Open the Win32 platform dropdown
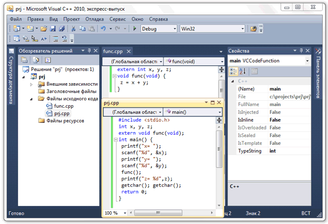The width and height of the screenshot is (328, 224). point(242,29)
